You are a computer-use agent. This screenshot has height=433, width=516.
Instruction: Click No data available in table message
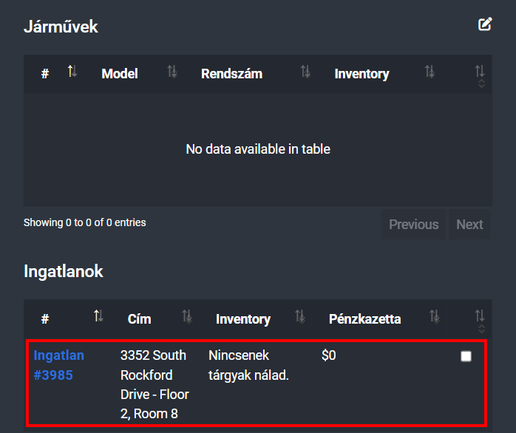coord(258,149)
